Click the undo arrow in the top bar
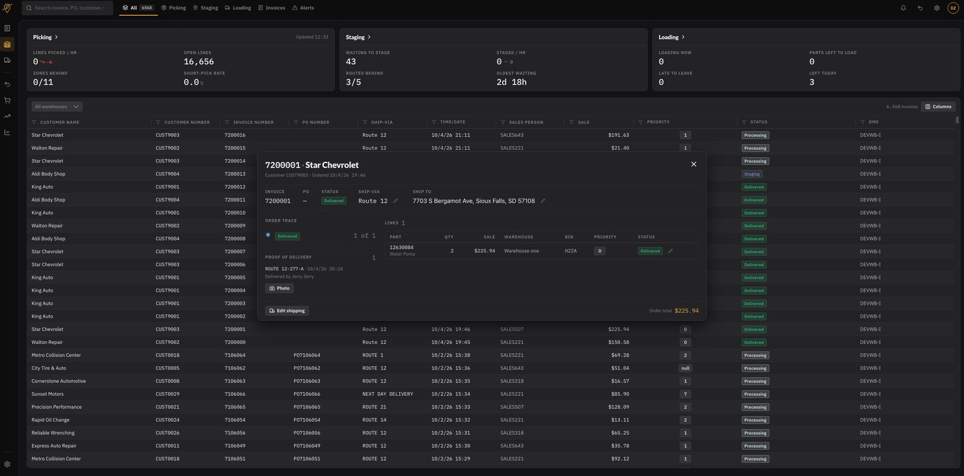This screenshot has height=476, width=964. [x=920, y=8]
